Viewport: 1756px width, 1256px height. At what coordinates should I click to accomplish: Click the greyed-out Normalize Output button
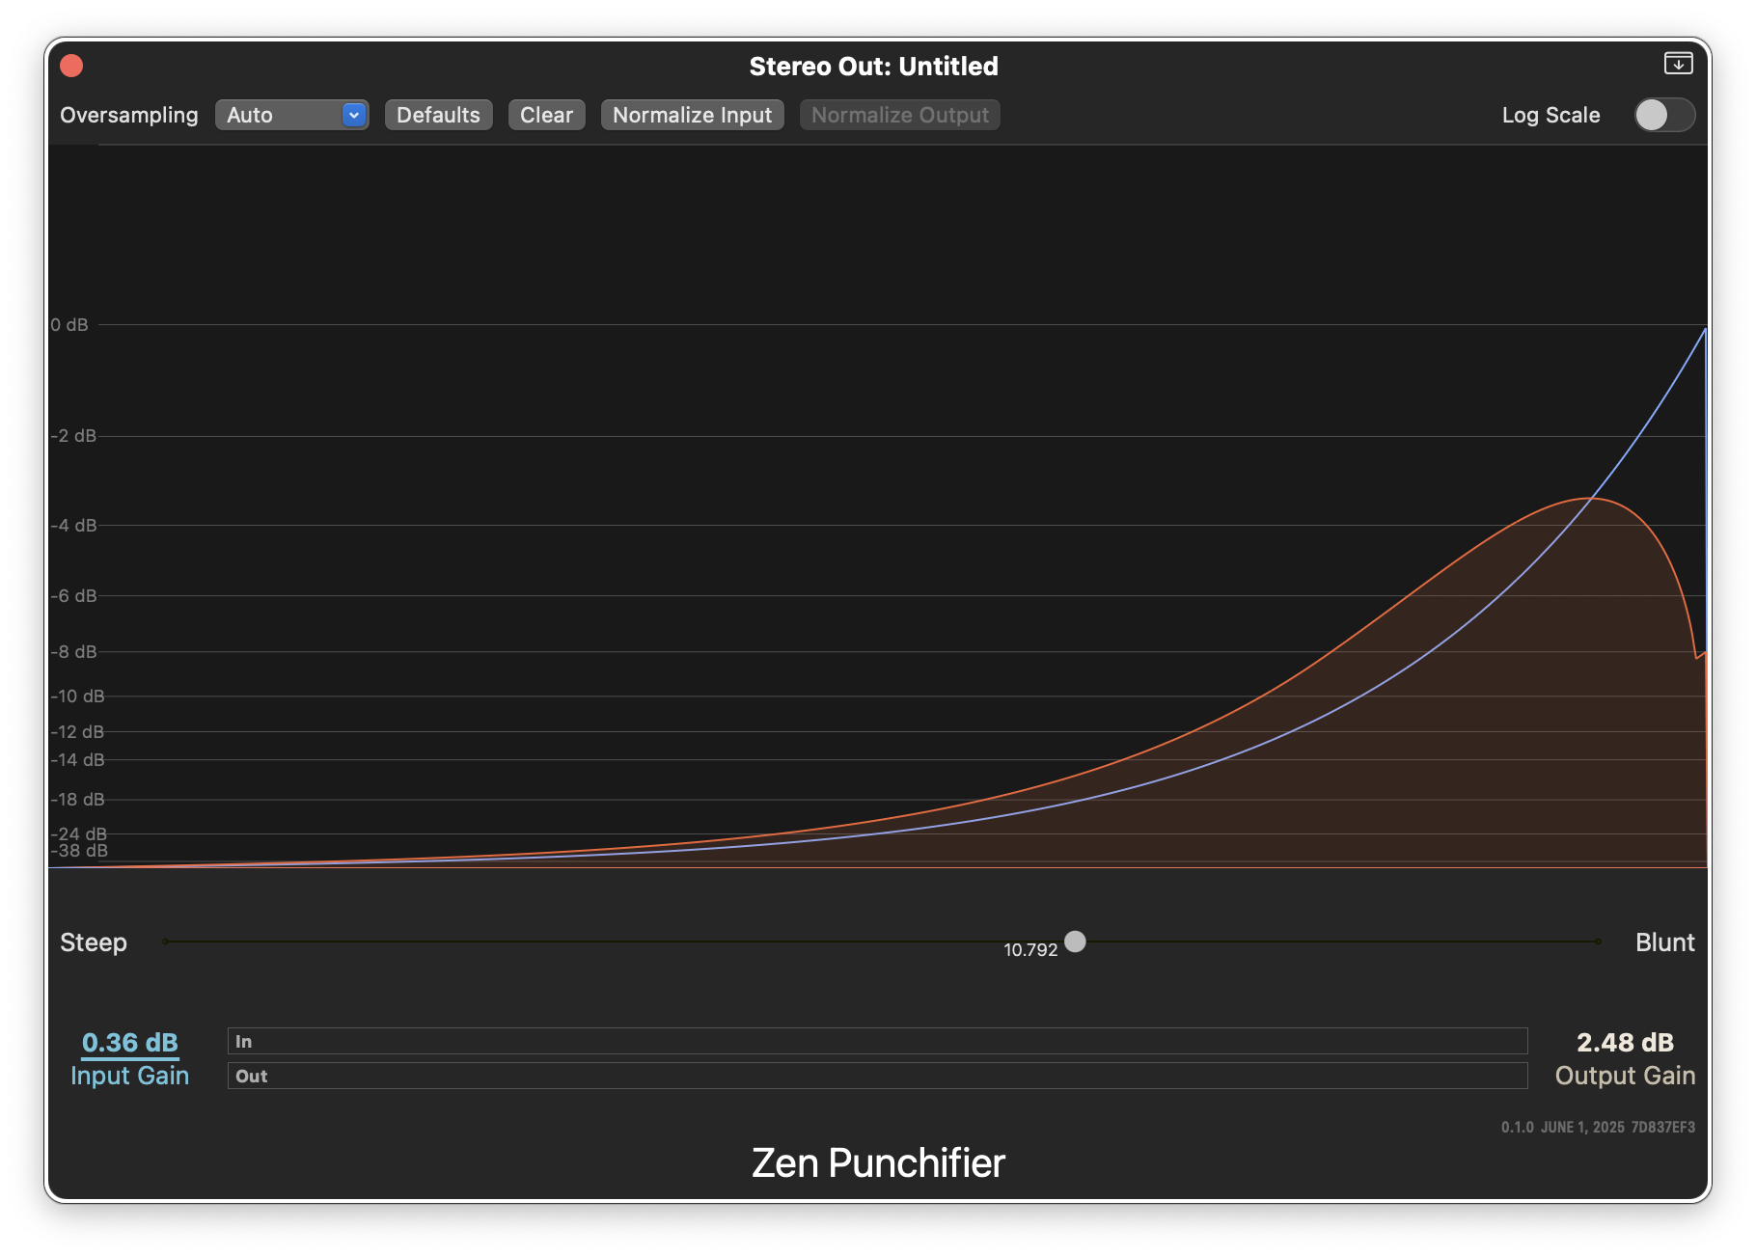pyautogui.click(x=899, y=115)
